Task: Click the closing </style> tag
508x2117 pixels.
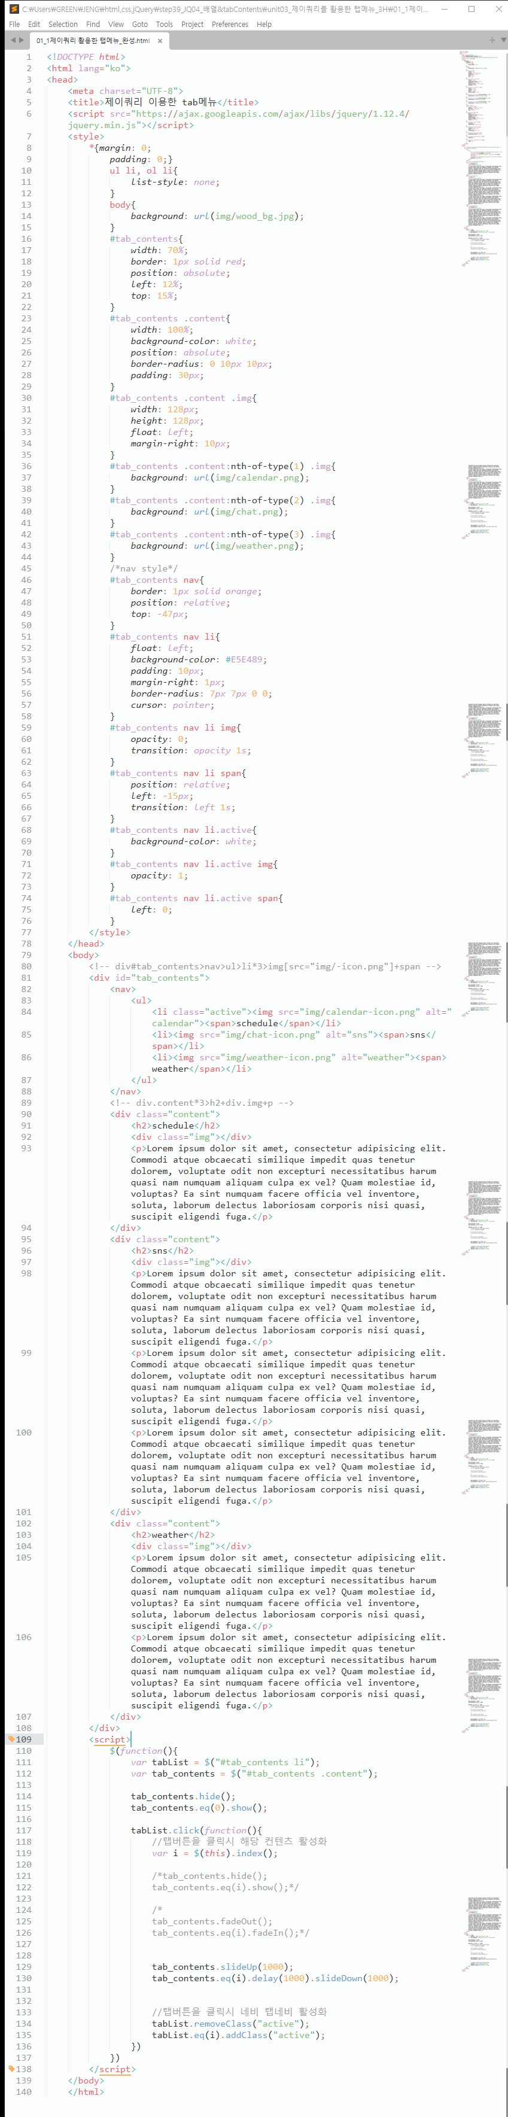Action: [110, 932]
